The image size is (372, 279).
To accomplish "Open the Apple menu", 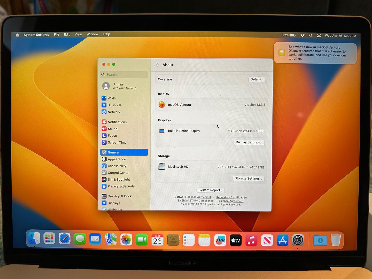I will (x=17, y=35).
